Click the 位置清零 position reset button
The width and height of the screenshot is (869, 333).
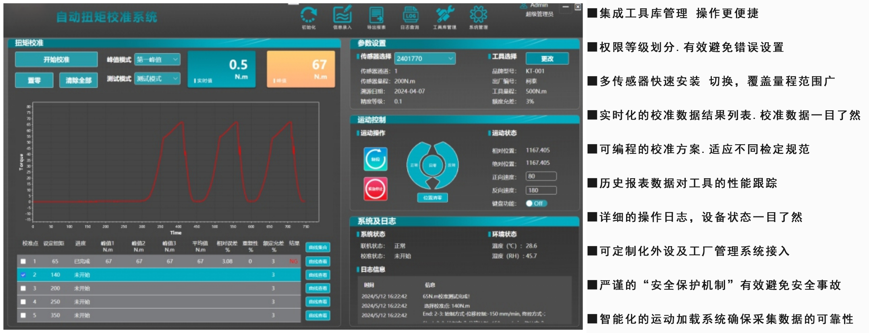(x=433, y=197)
